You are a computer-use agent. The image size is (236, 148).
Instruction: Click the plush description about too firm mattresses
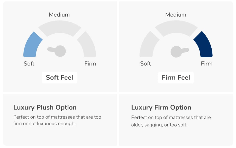point(57,120)
